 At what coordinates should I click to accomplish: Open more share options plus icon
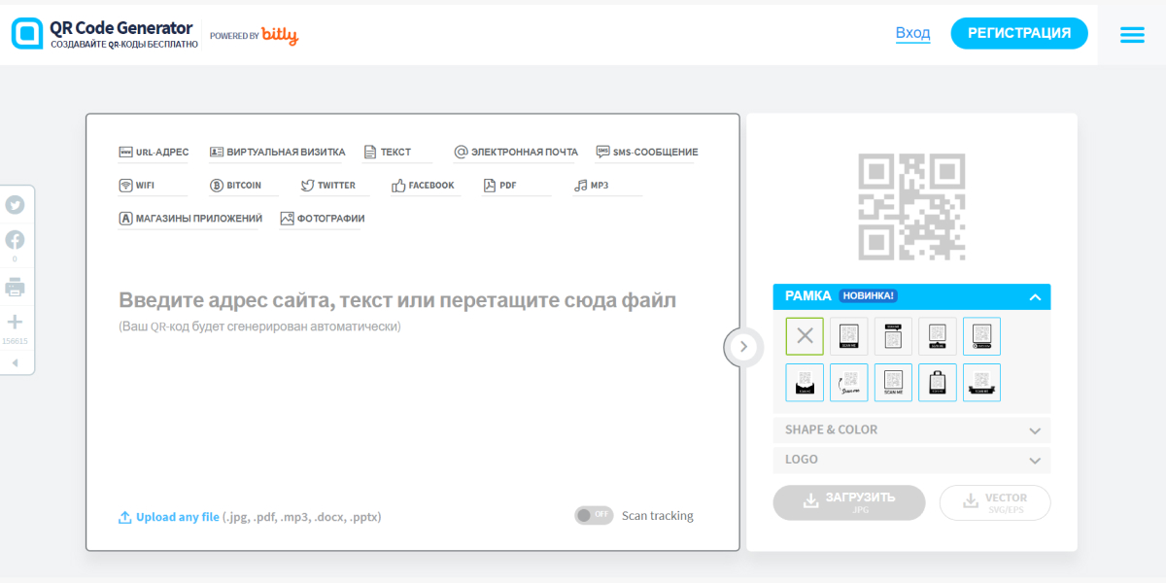(x=16, y=323)
